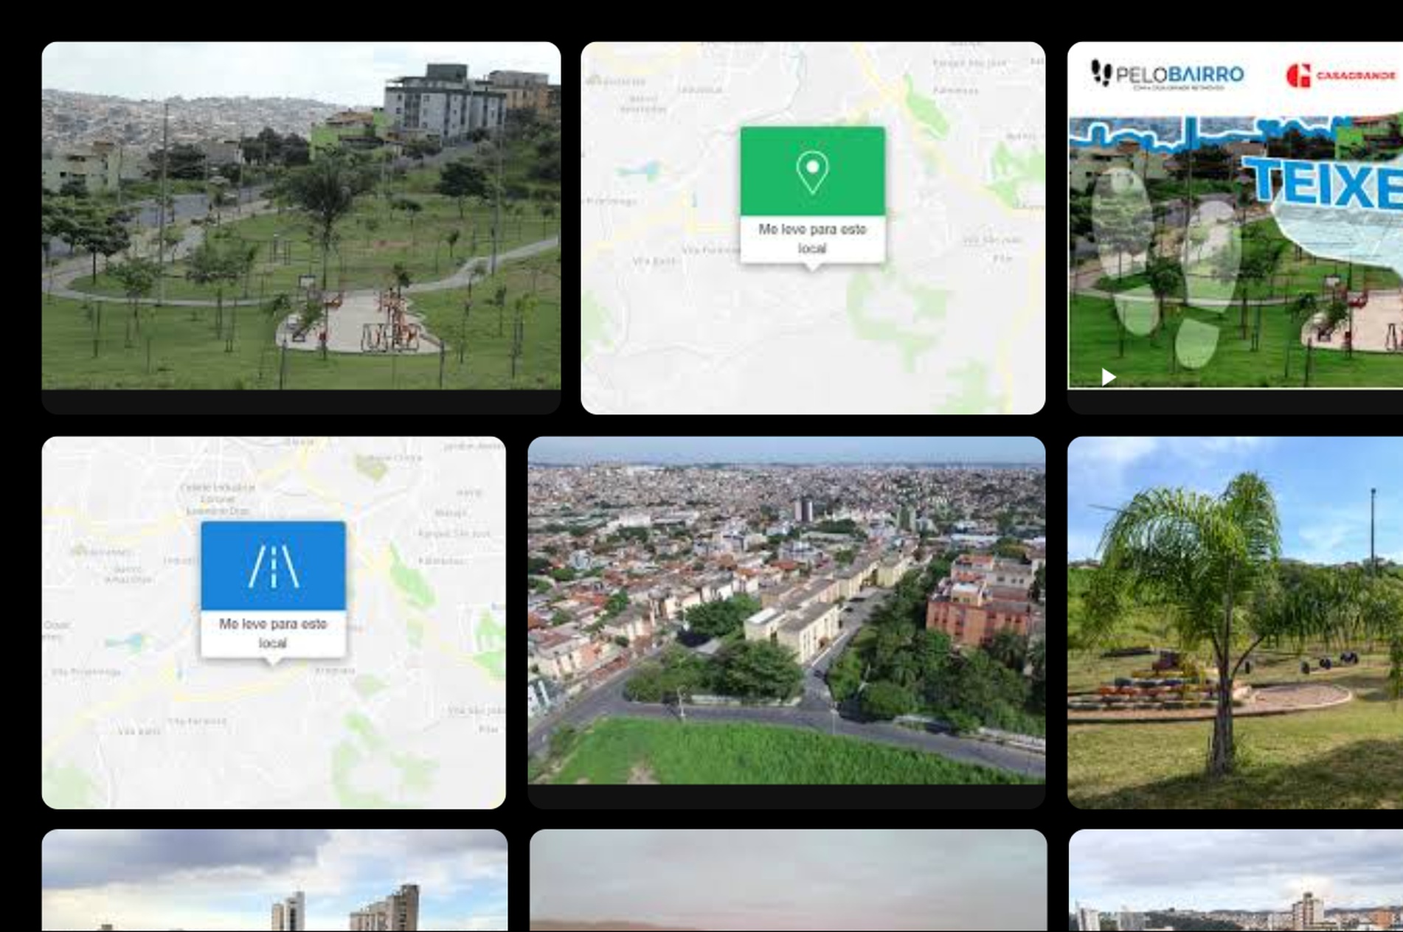Open the palm tree park photo
The image size is (1403, 932).
1235,622
